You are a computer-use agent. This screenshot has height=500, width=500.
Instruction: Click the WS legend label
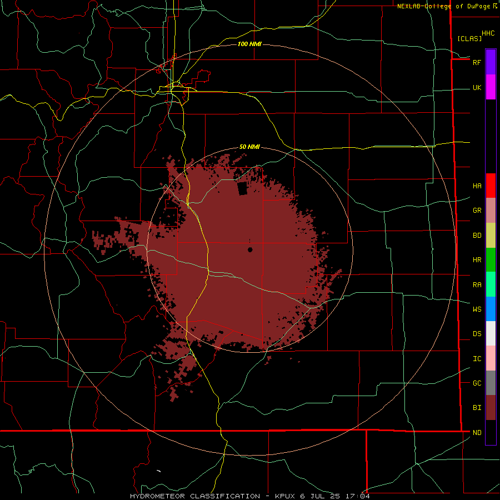(477, 309)
